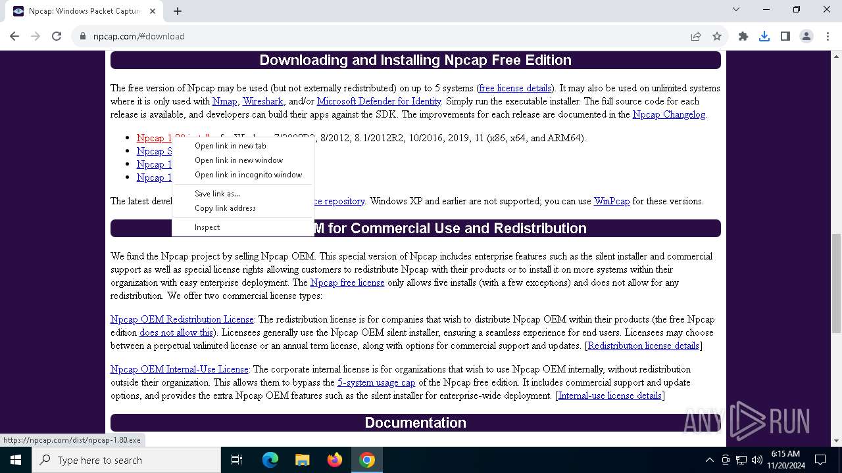Select Save link as...
This screenshot has height=473, width=842.
(x=243, y=194)
